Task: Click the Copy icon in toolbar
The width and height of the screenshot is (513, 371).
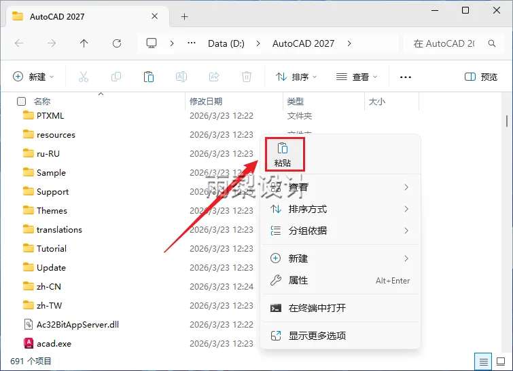Action: coord(116,77)
